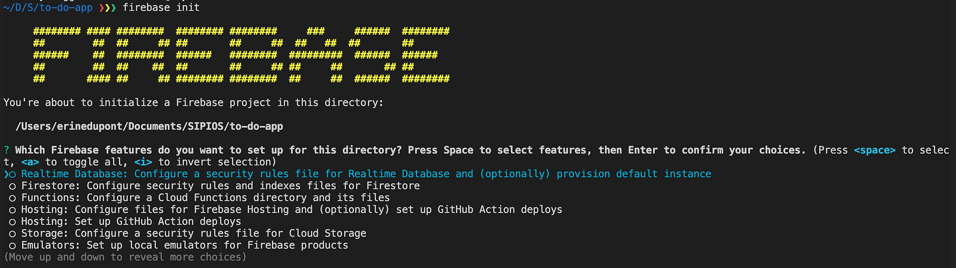Click the 'Storage: Configure a security rules file' line
This screenshot has height=268, width=956.
[194, 233]
